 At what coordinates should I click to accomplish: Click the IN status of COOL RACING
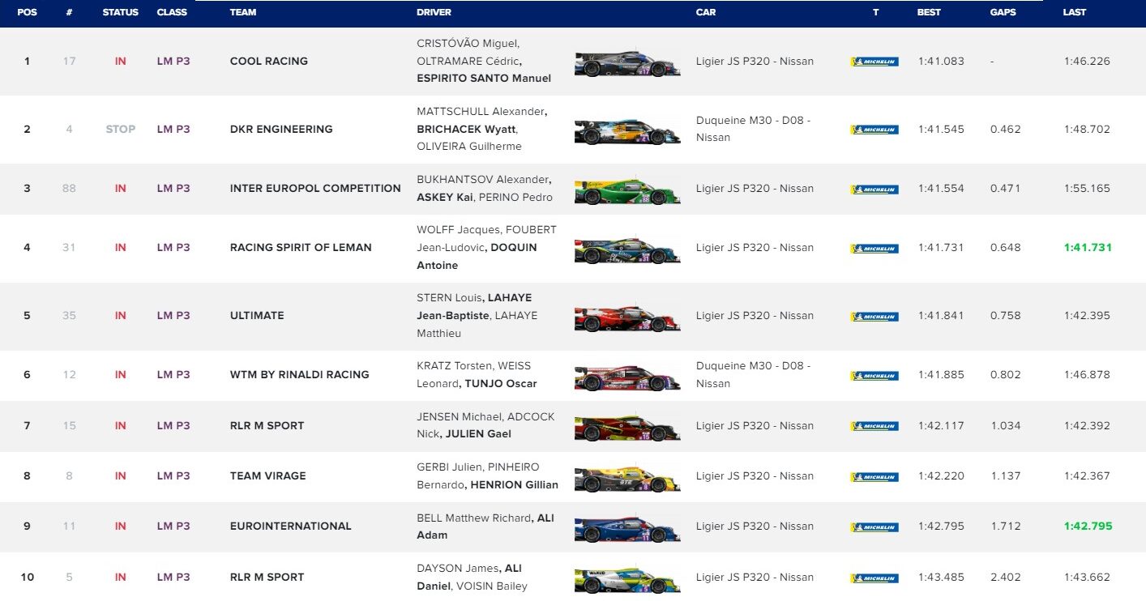(121, 61)
